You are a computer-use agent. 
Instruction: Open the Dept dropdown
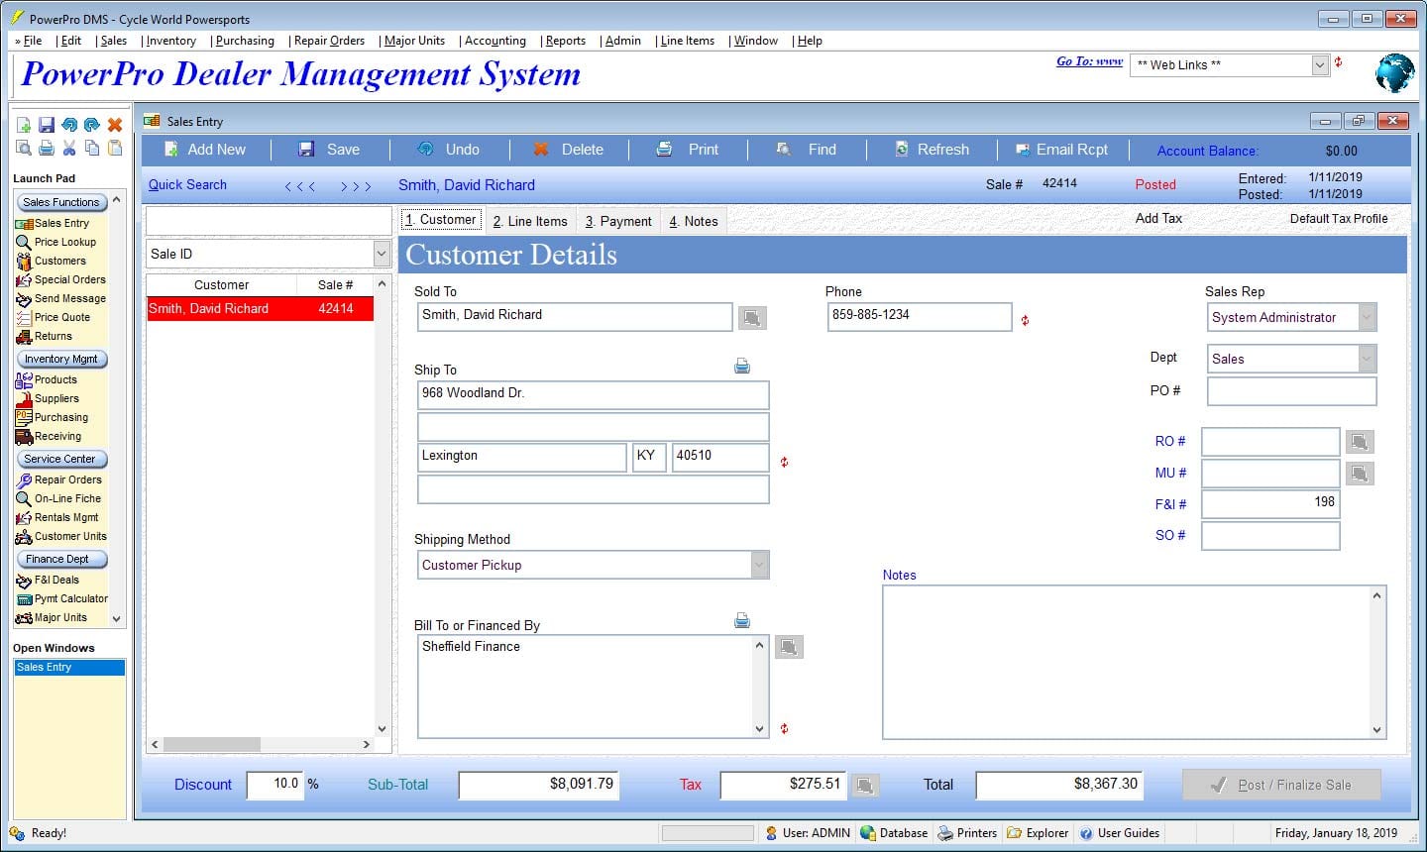click(1368, 359)
